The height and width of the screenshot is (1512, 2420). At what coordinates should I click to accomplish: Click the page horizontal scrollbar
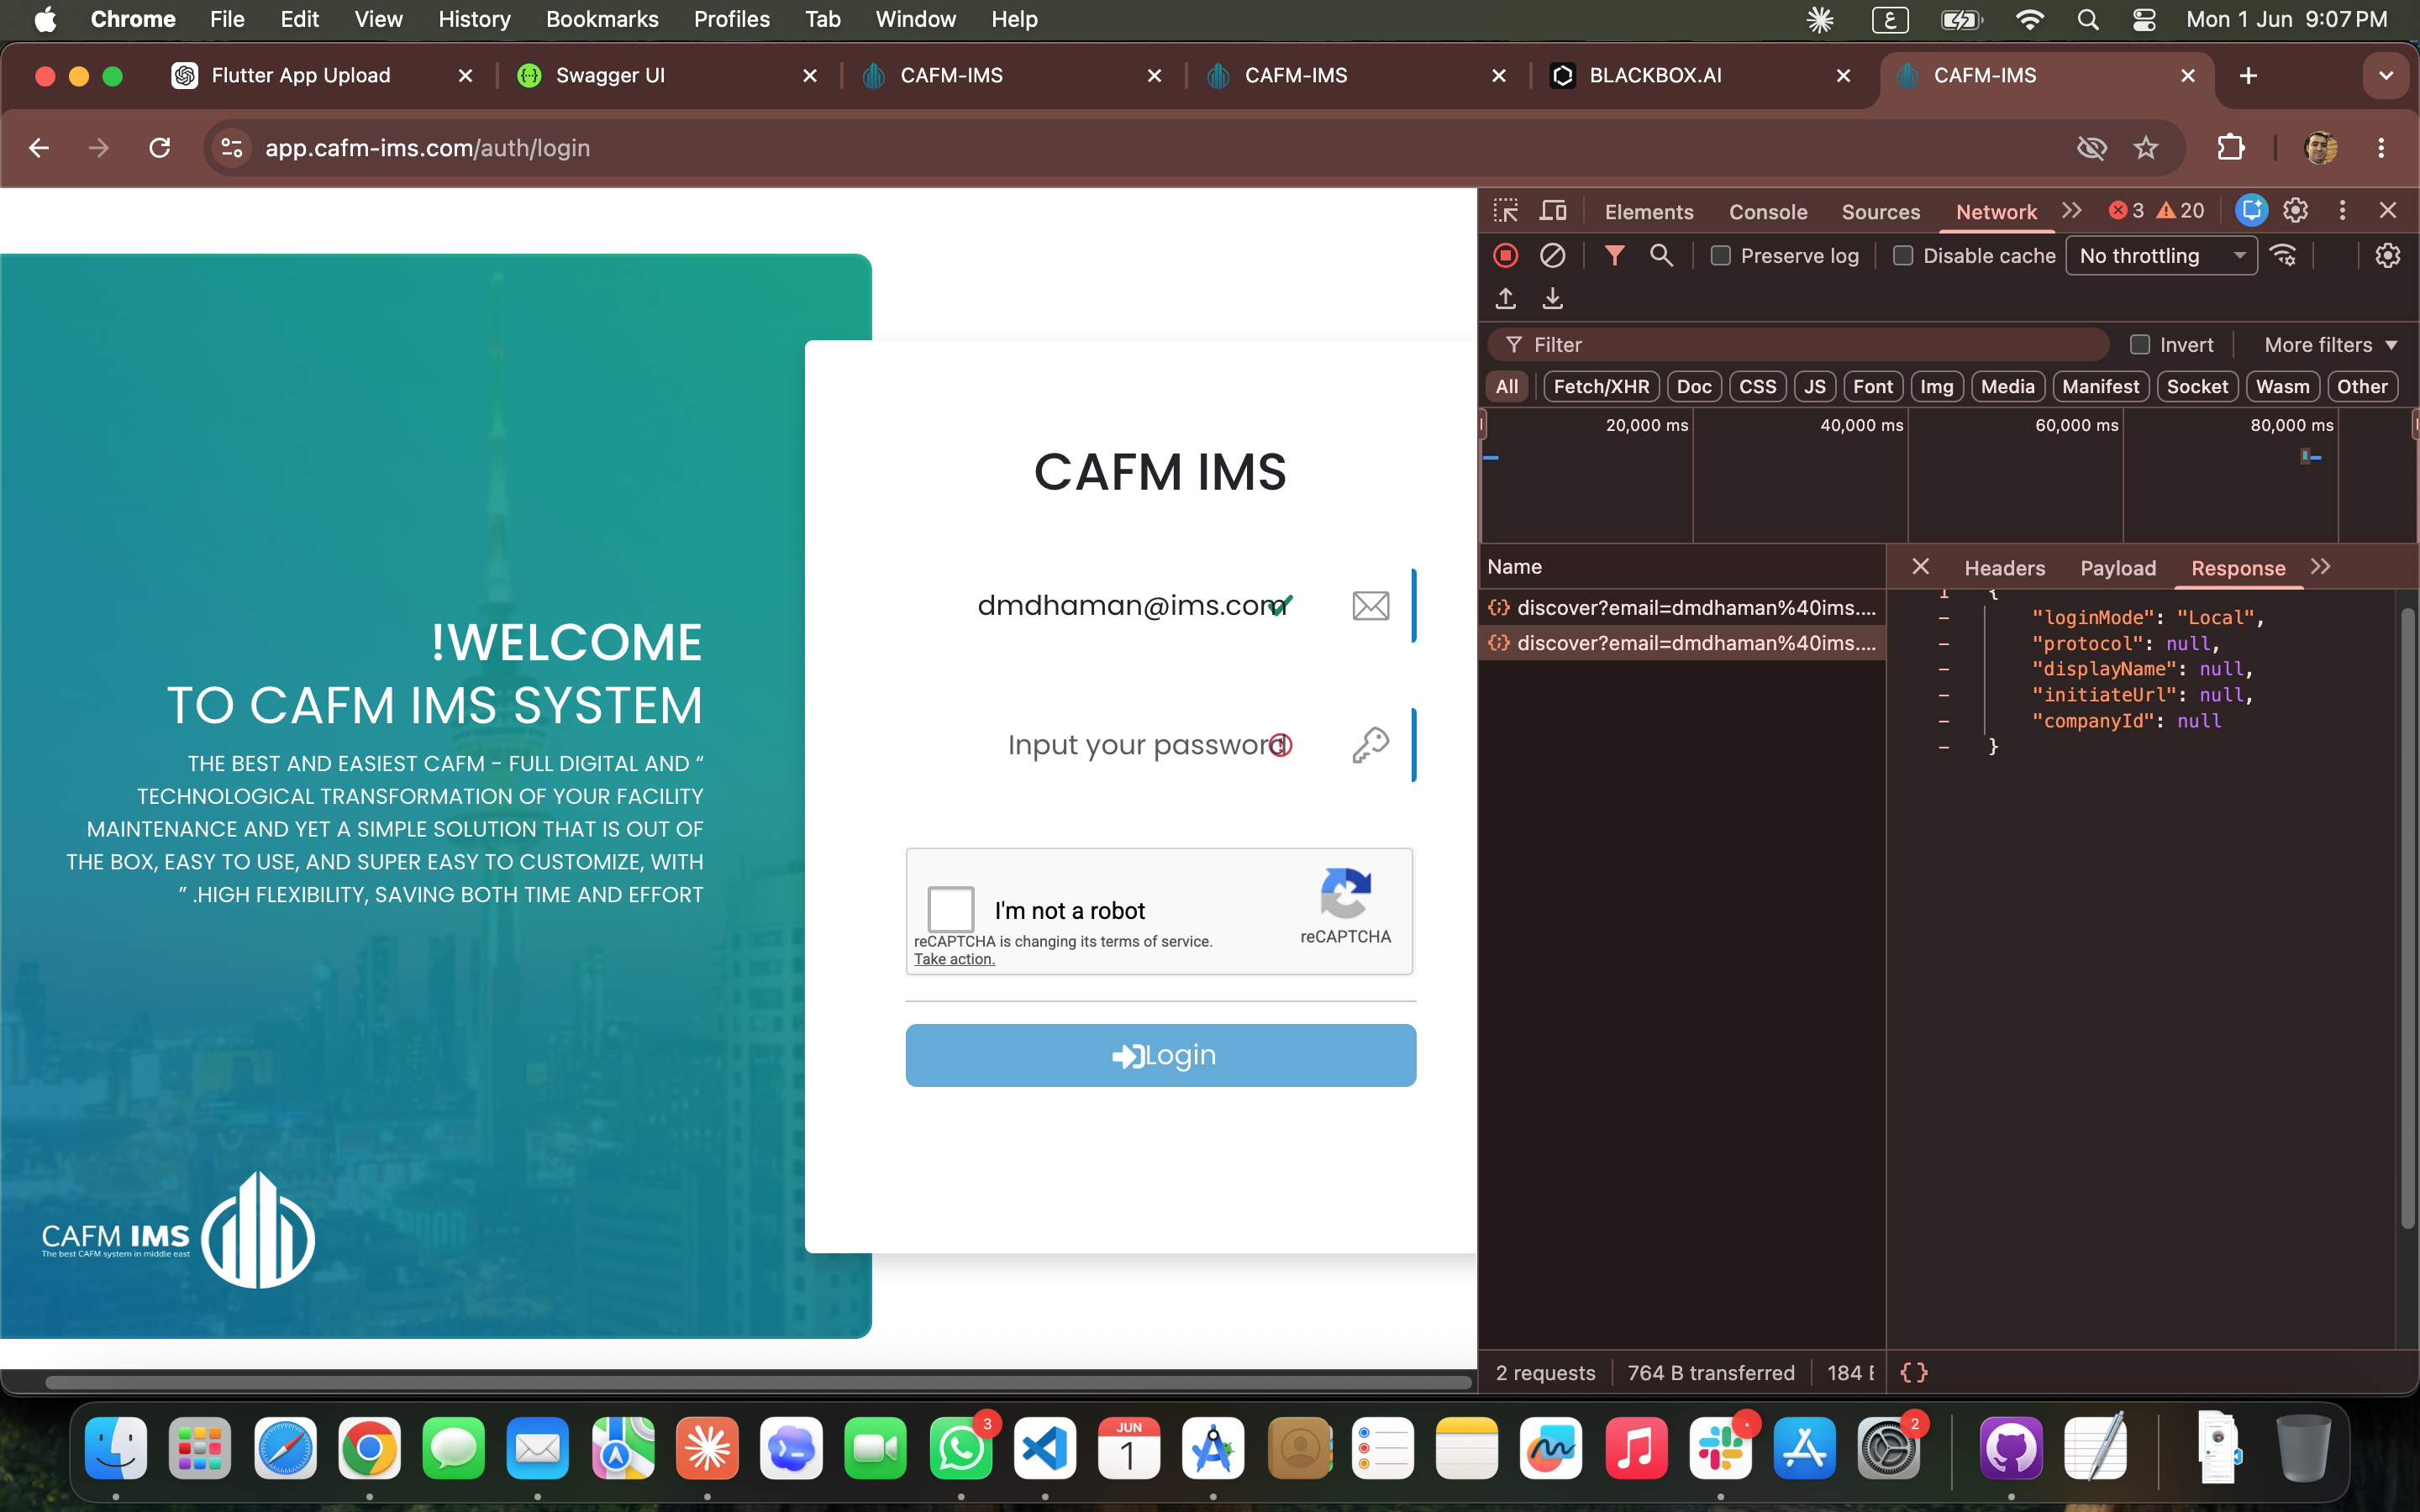759,1383
